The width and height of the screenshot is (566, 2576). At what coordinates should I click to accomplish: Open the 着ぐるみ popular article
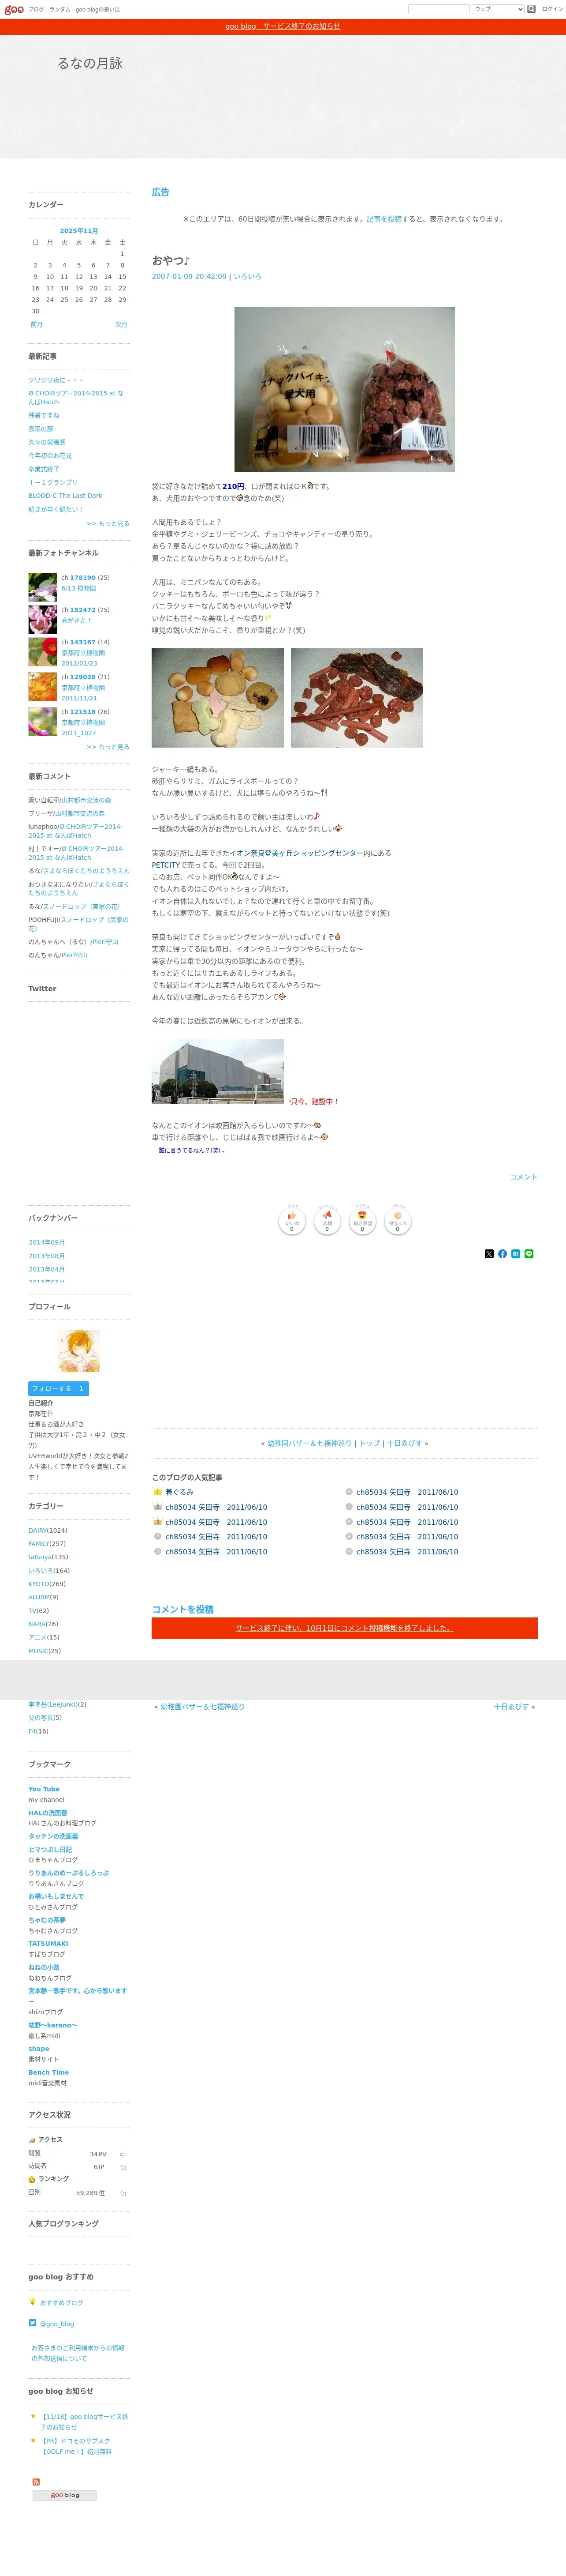point(180,1492)
